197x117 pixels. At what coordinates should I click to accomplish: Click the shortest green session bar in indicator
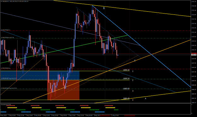pos(116,110)
